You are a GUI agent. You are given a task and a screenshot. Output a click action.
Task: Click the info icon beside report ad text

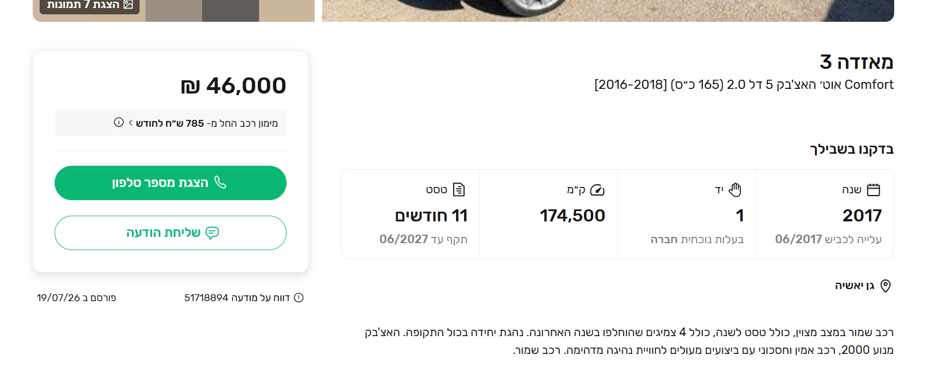tap(299, 298)
